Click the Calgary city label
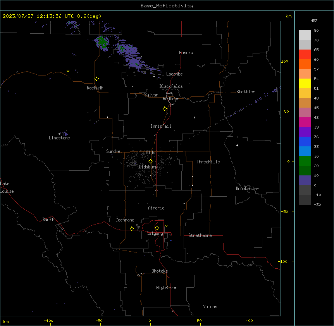 155,233
